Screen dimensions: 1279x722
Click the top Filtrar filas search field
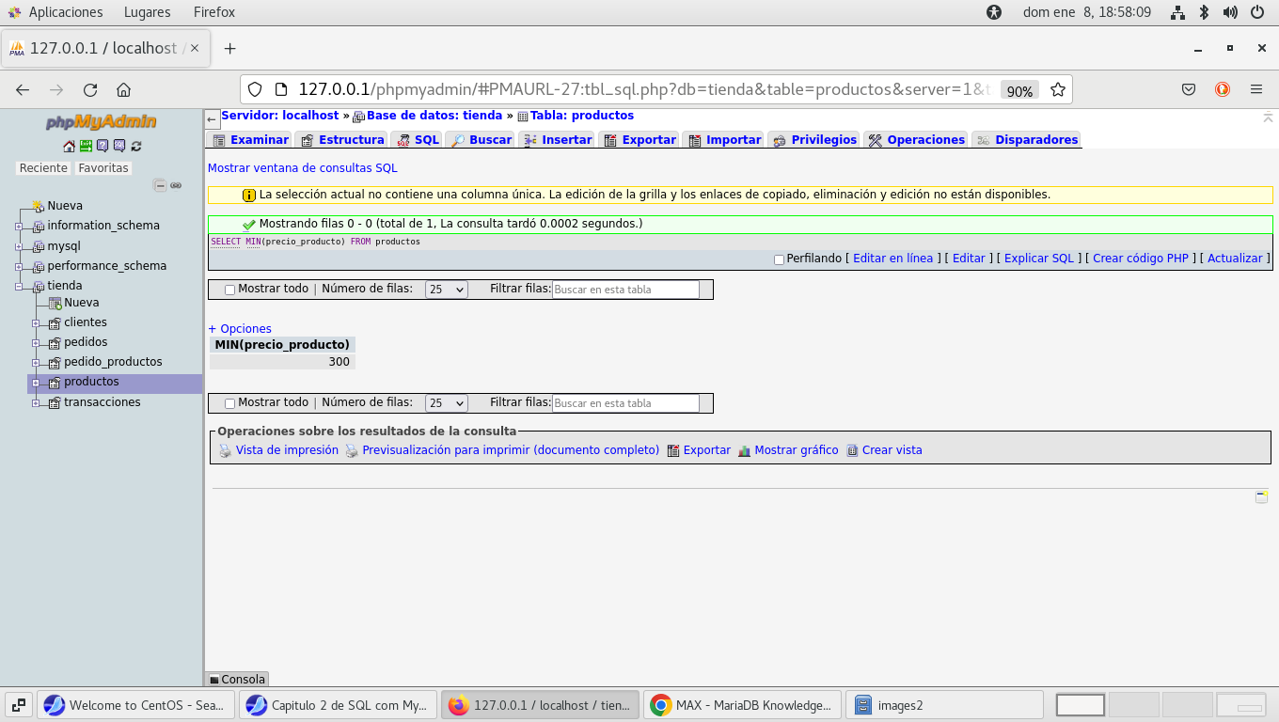625,290
